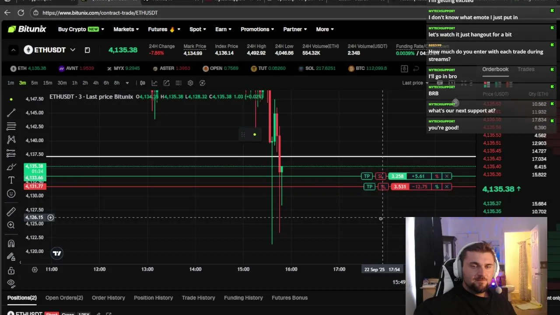
Task: Switch chart to 4h interval
Action: [x=95, y=83]
